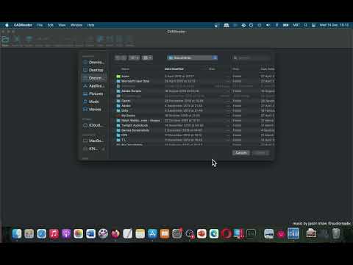Click the battery icon in menu bar
The height and width of the screenshot is (265, 353).
(x=285, y=25)
